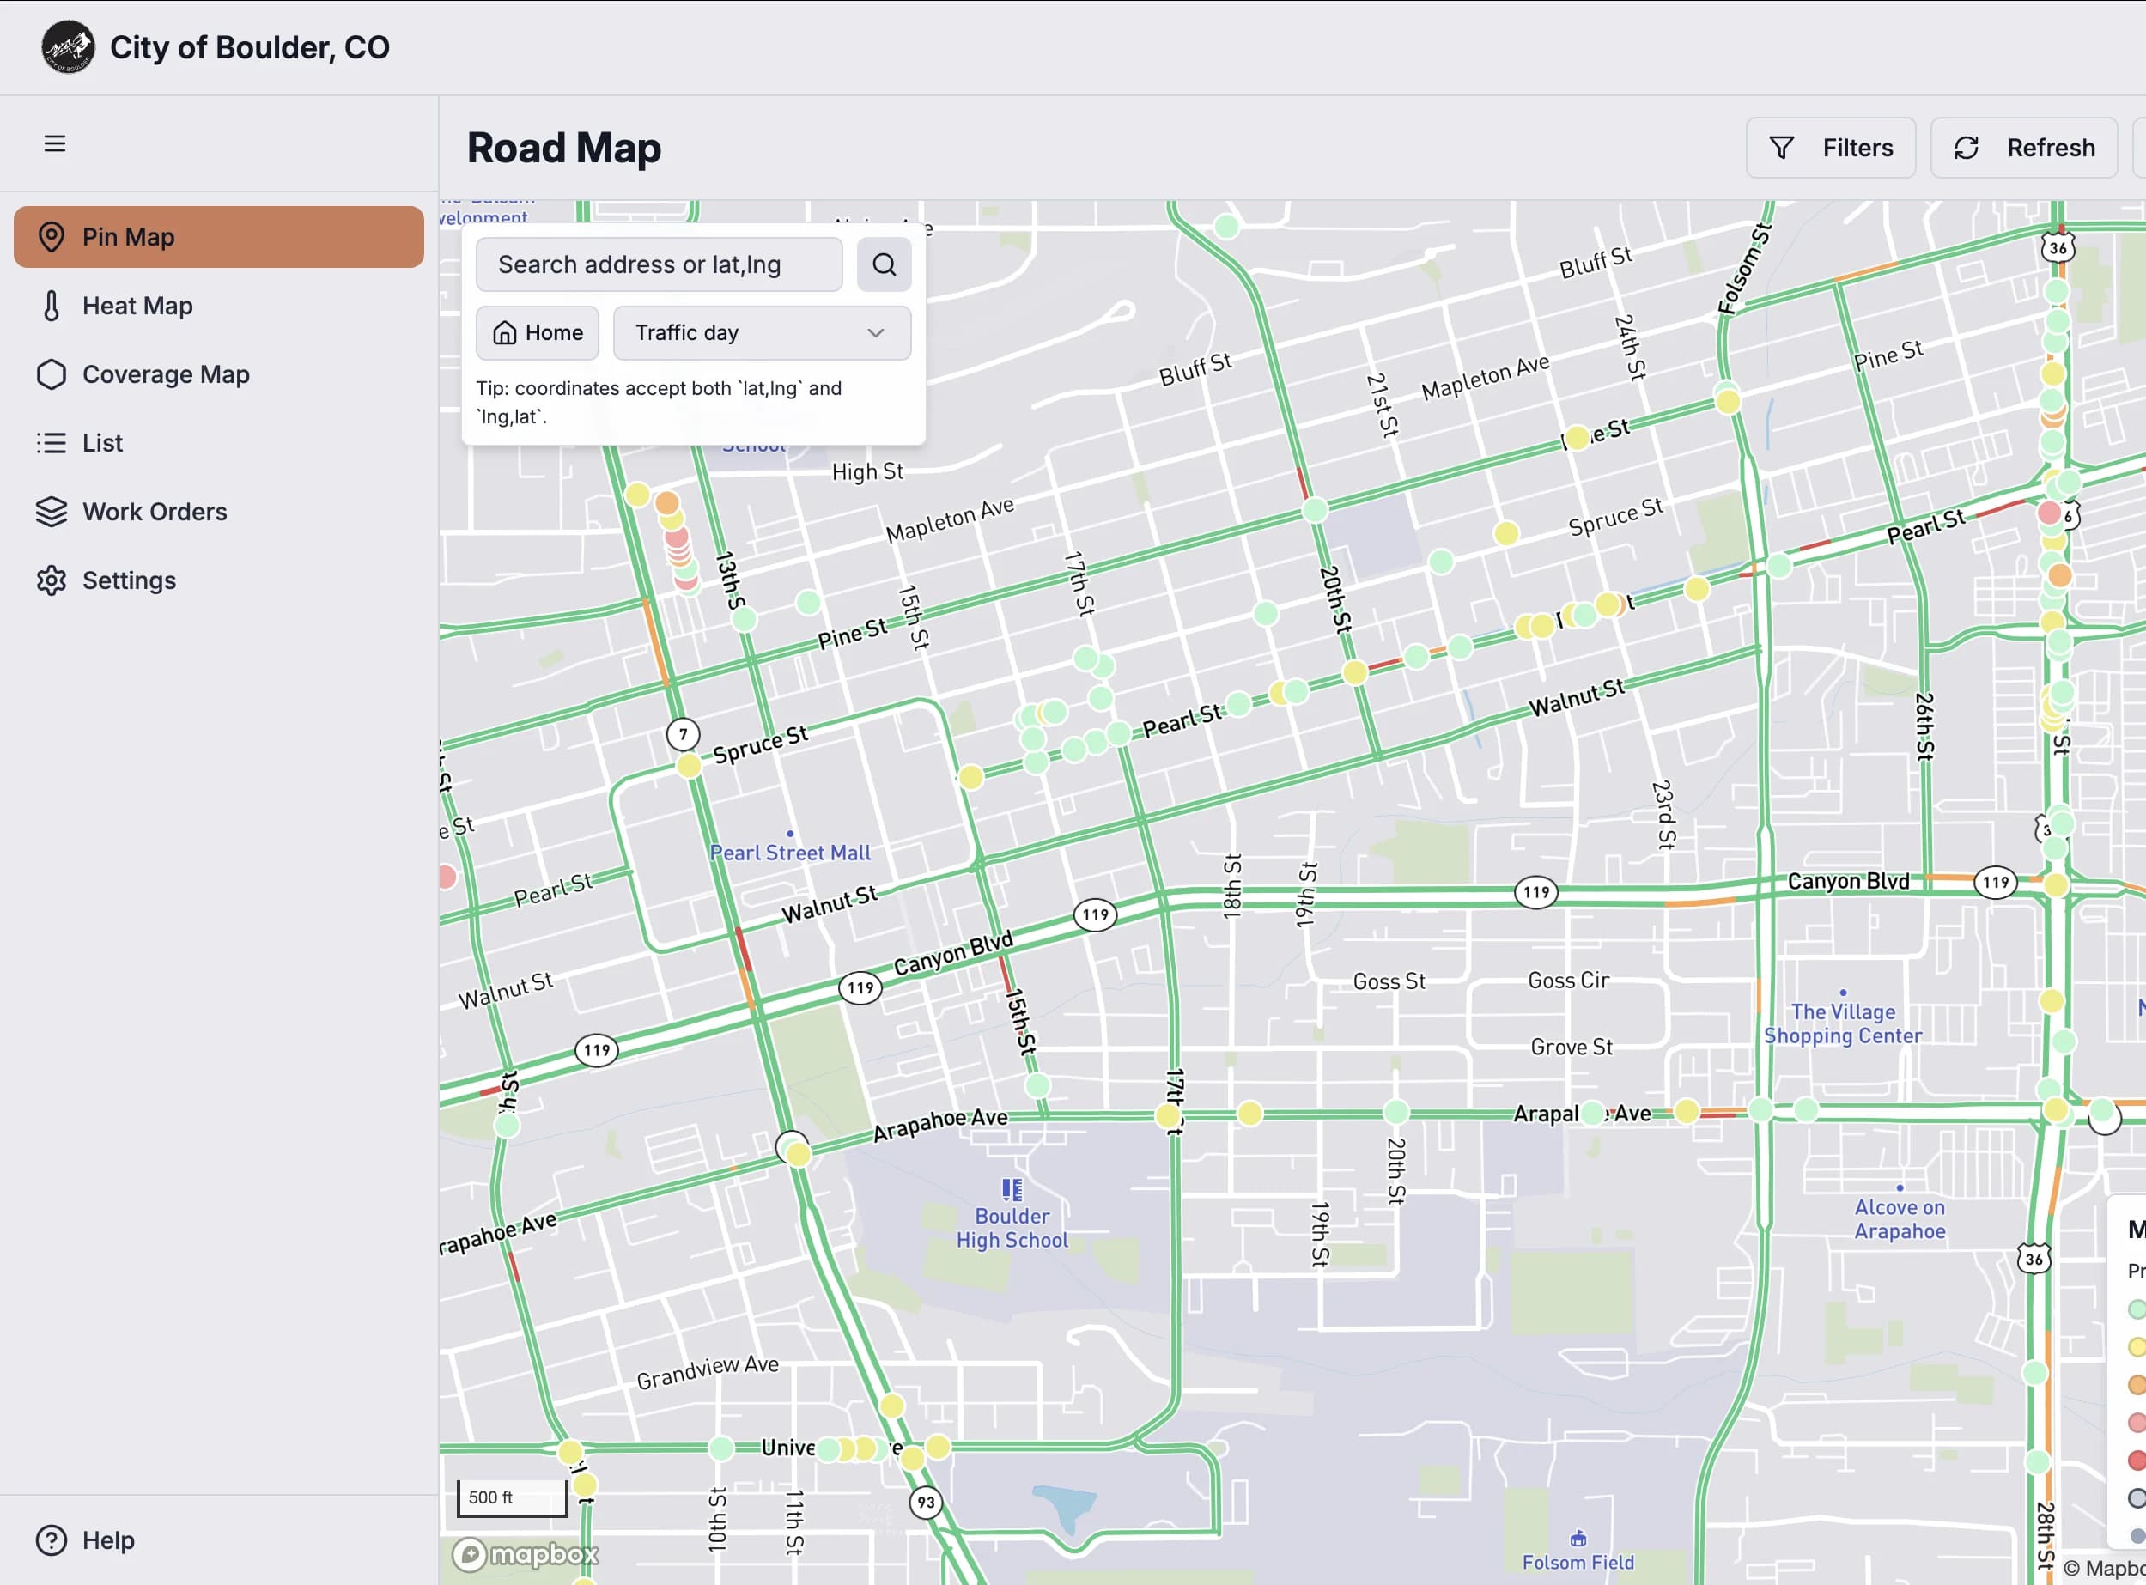Click Route 93 shield near 11th St
The image size is (2146, 1585).
pos(925,1503)
